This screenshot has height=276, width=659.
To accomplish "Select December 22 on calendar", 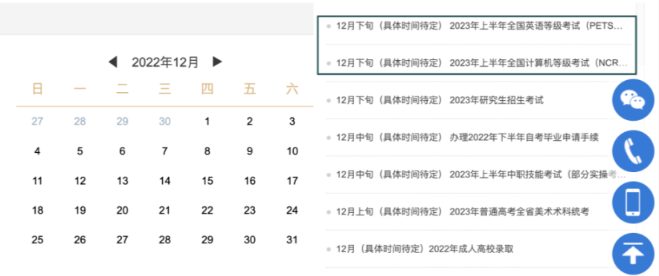I will tap(208, 211).
